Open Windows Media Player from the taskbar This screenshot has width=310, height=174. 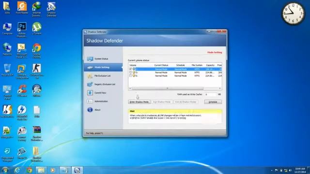(53, 170)
